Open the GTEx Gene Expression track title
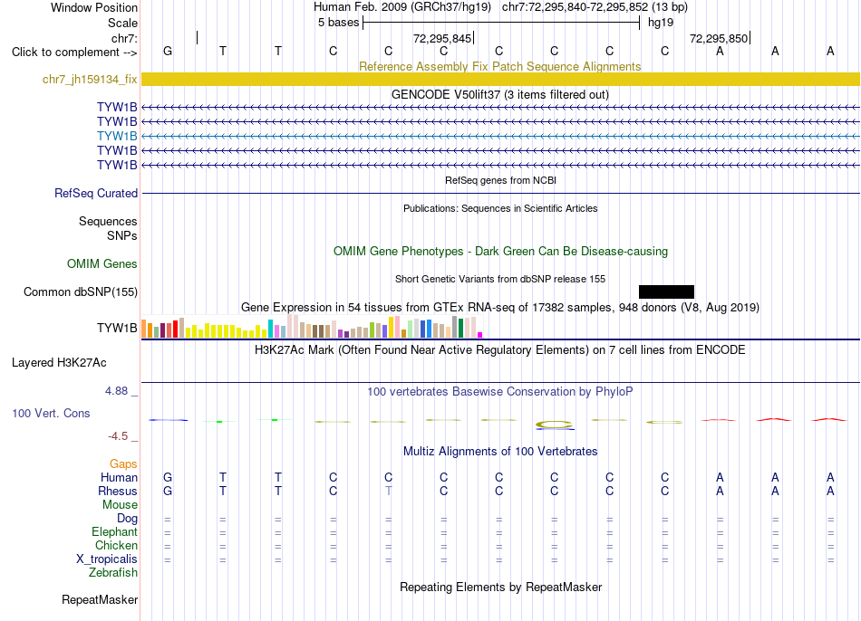Screen dimensions: 861x621 [x=500, y=307]
